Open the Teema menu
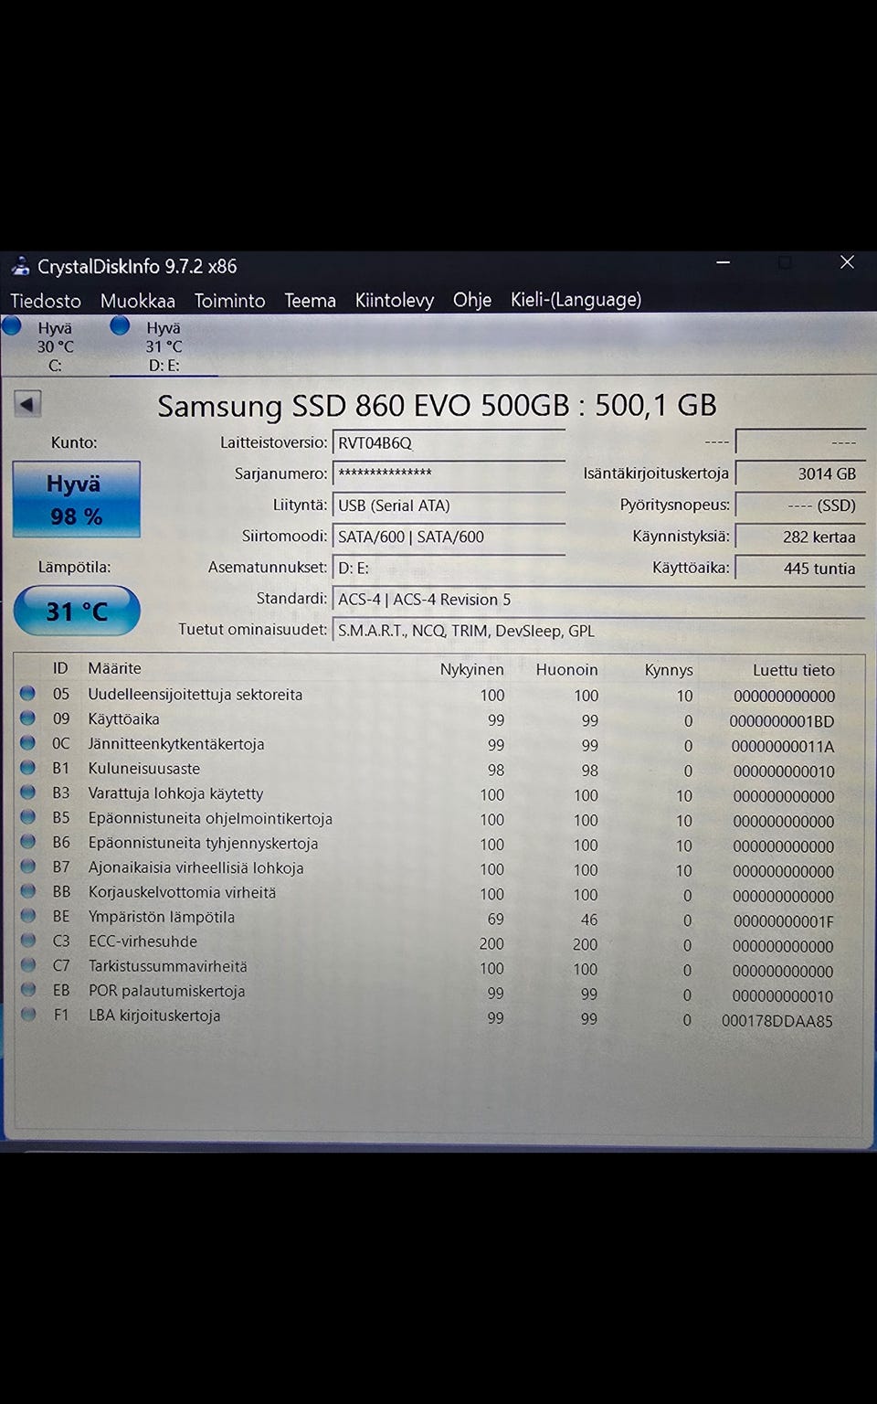 pos(310,301)
